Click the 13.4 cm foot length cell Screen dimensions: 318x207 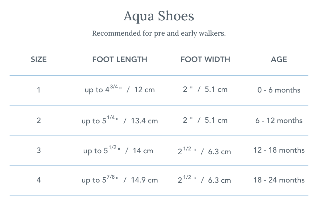pyautogui.click(x=120, y=121)
